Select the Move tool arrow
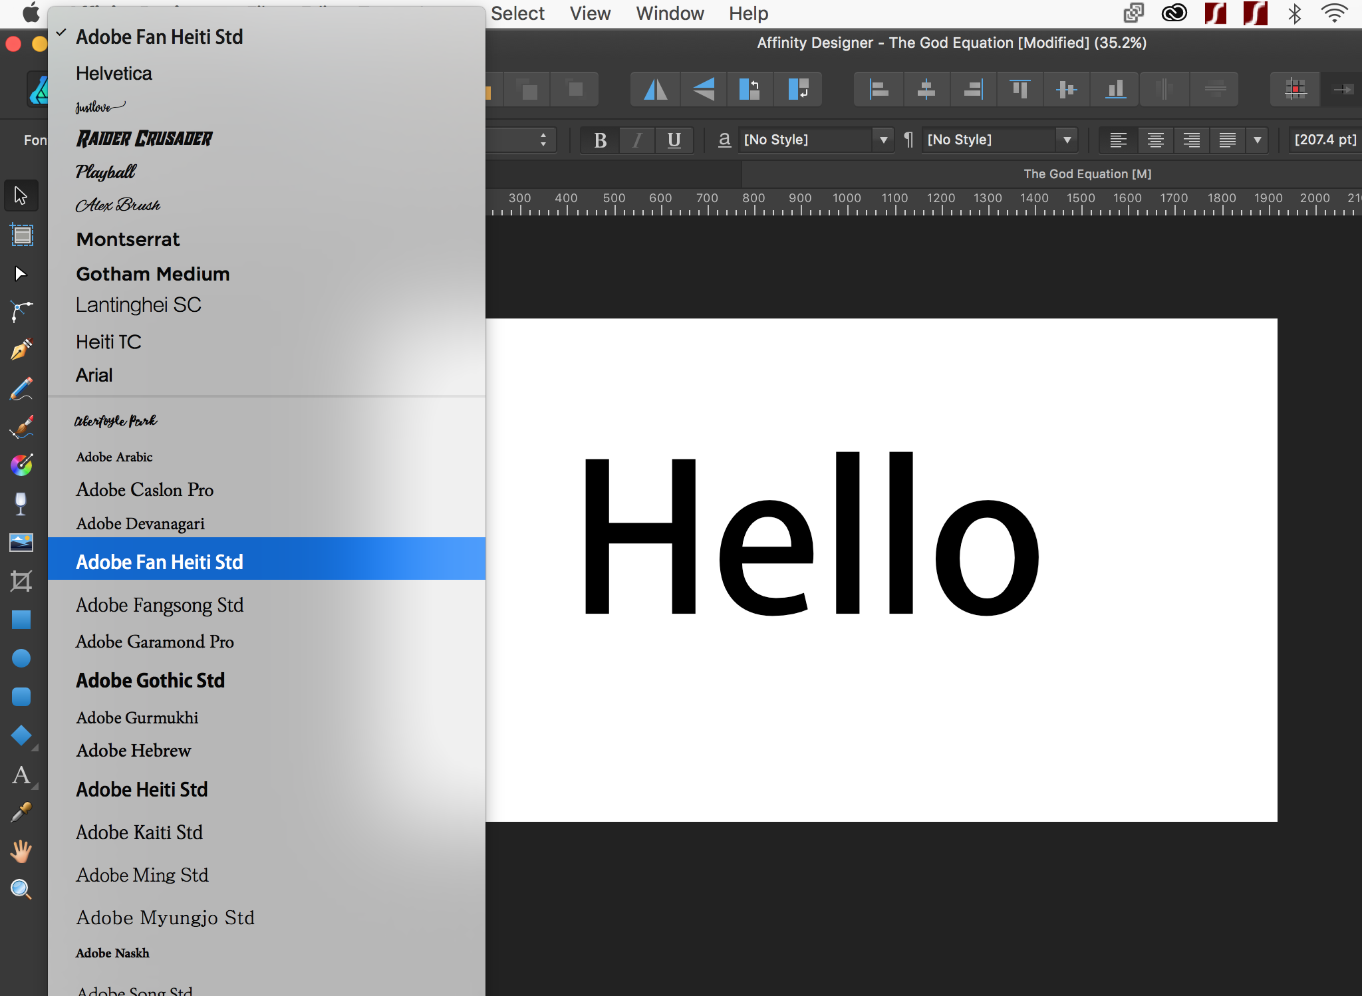Viewport: 1362px width, 996px height. (21, 195)
